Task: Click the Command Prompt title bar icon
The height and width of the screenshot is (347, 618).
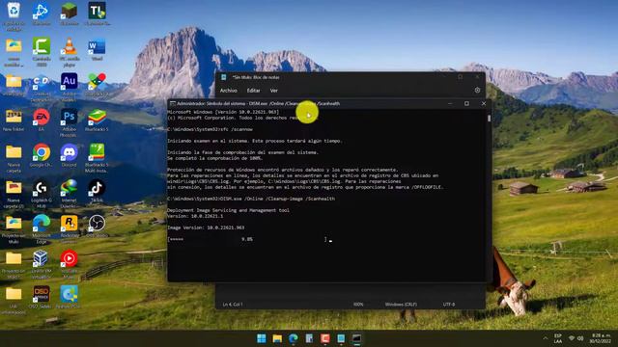Action: coord(172,103)
